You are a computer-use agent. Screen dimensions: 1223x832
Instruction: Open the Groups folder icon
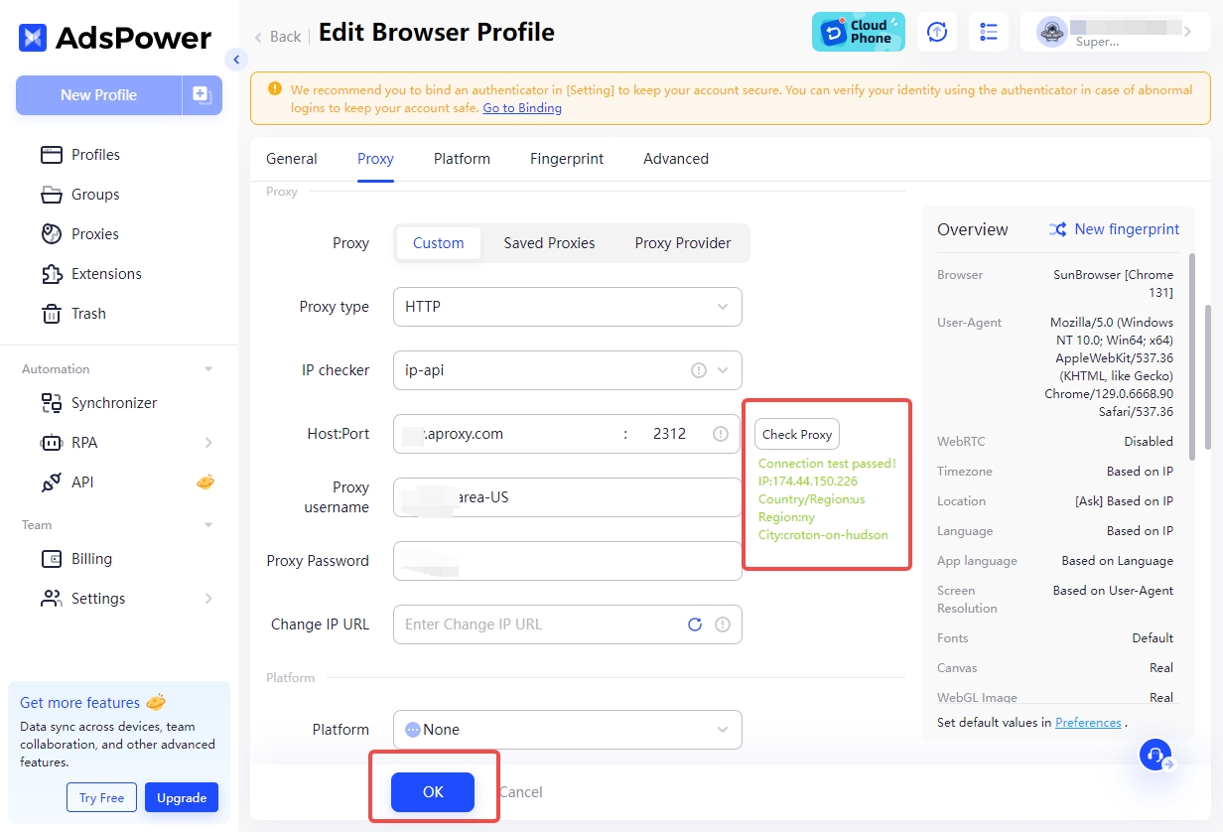(x=52, y=195)
